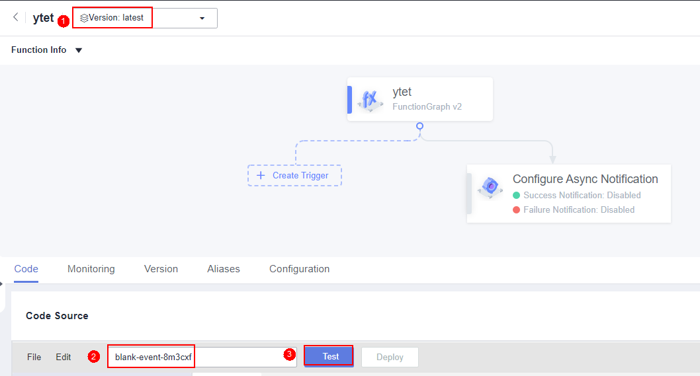The image size is (700, 376).
Task: Switch to the Aliases tab
Action: point(223,269)
